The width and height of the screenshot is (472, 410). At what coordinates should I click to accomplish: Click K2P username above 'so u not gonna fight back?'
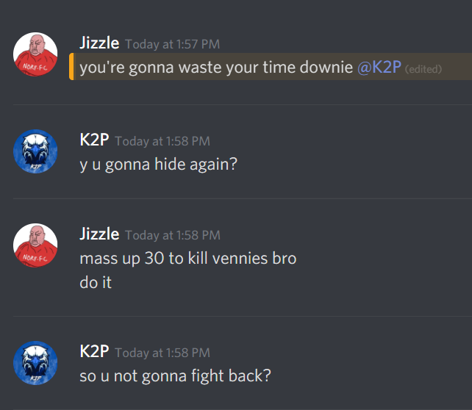[x=94, y=351]
